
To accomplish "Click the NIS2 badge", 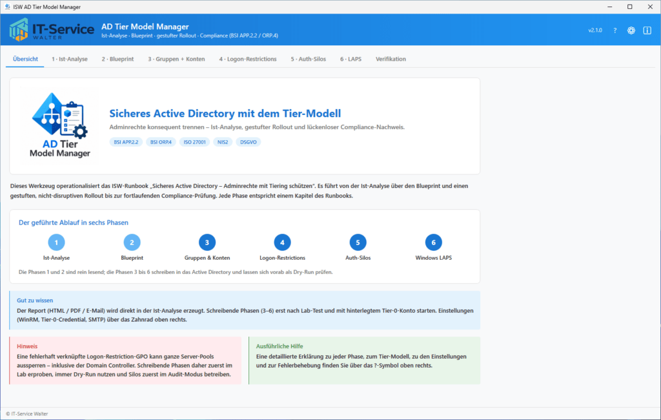I will pyautogui.click(x=223, y=142).
